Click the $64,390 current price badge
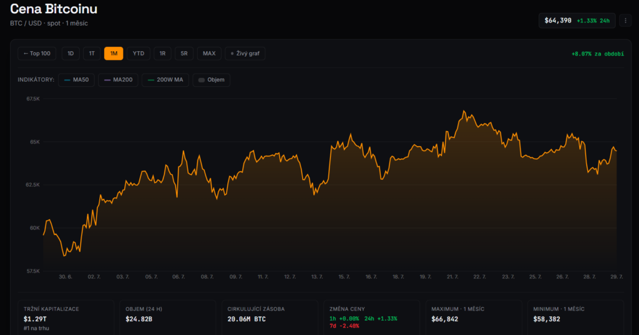Screen dimensions: 639x335 pyautogui.click(x=577, y=21)
